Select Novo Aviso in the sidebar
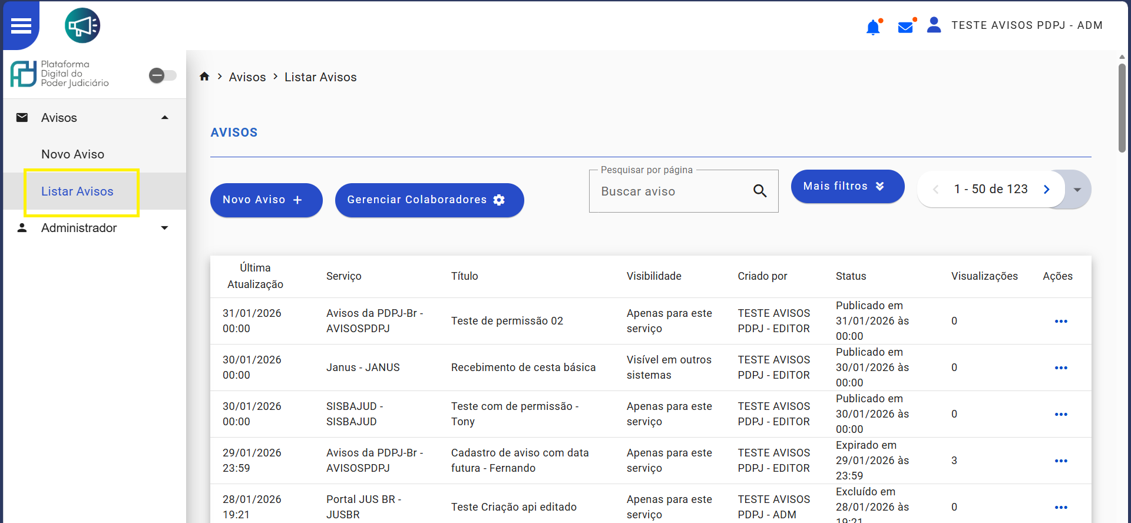This screenshot has height=523, width=1131. point(72,154)
